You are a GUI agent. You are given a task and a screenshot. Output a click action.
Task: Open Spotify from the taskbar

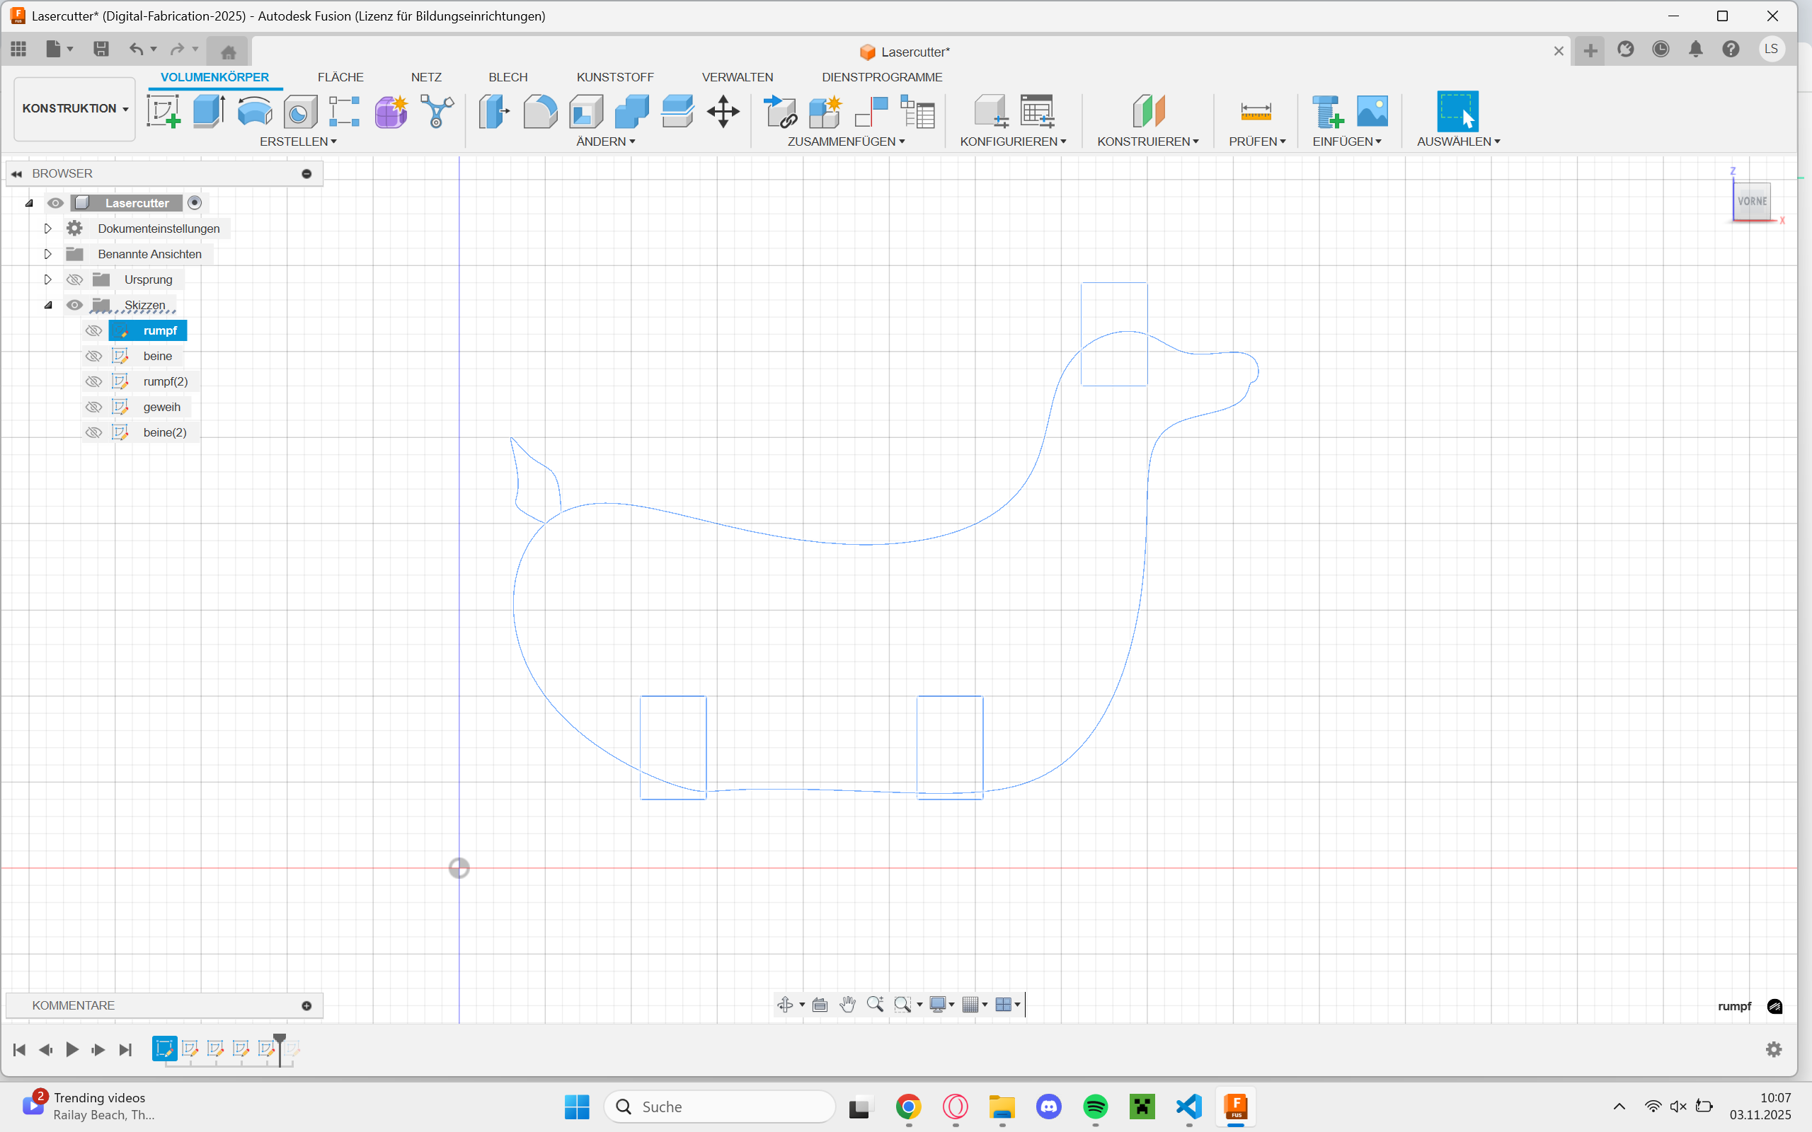coord(1095,1106)
